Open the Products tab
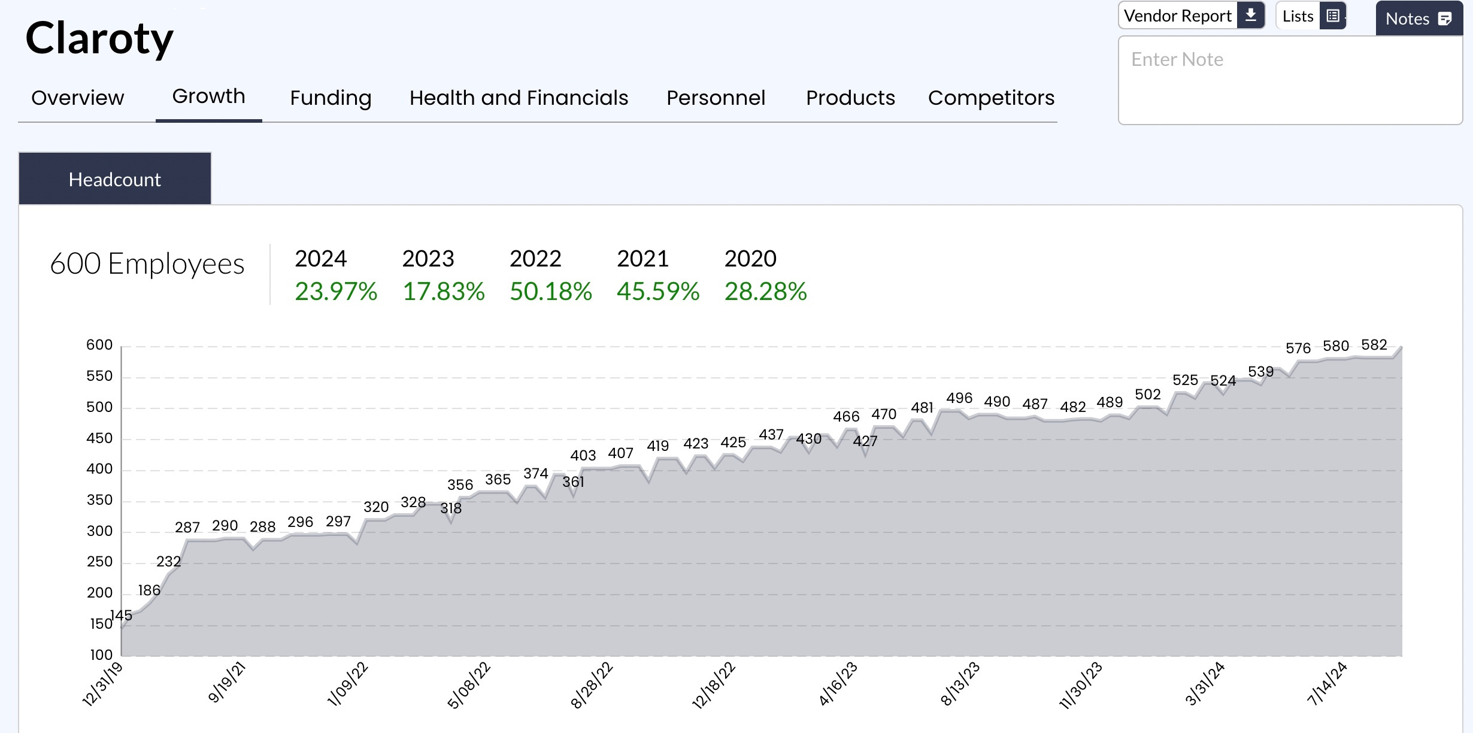The height and width of the screenshot is (733, 1473). pyautogui.click(x=850, y=98)
